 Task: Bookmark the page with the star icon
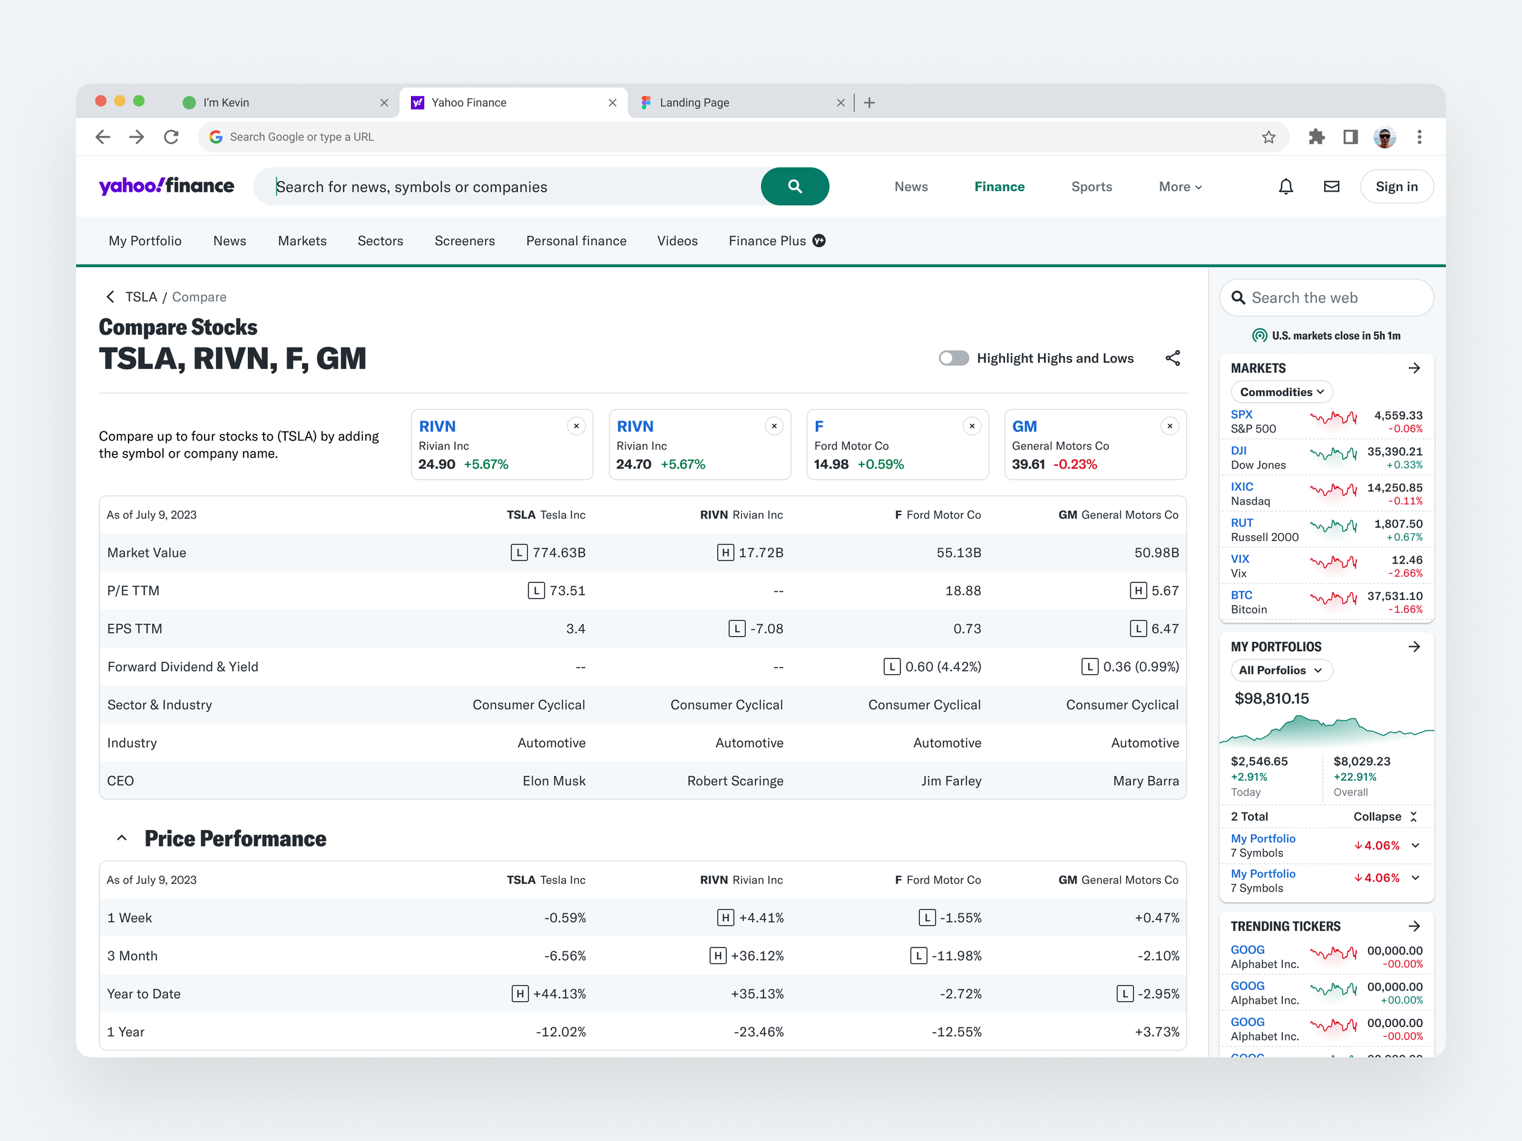[1268, 137]
